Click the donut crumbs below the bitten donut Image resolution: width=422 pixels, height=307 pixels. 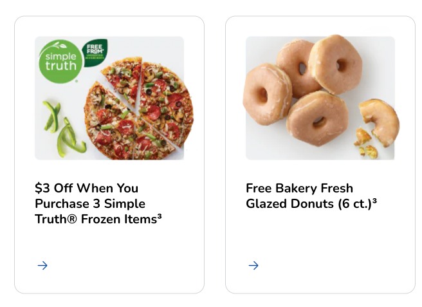click(366, 144)
